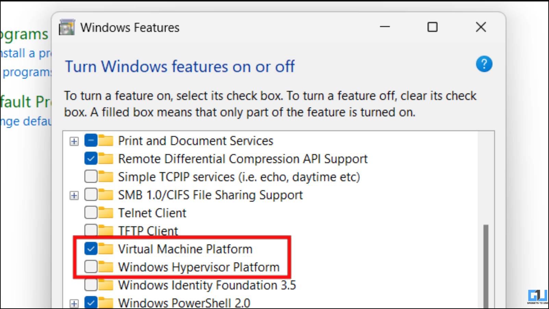Click folder icon beside Simple TCPIP services

pyautogui.click(x=106, y=177)
